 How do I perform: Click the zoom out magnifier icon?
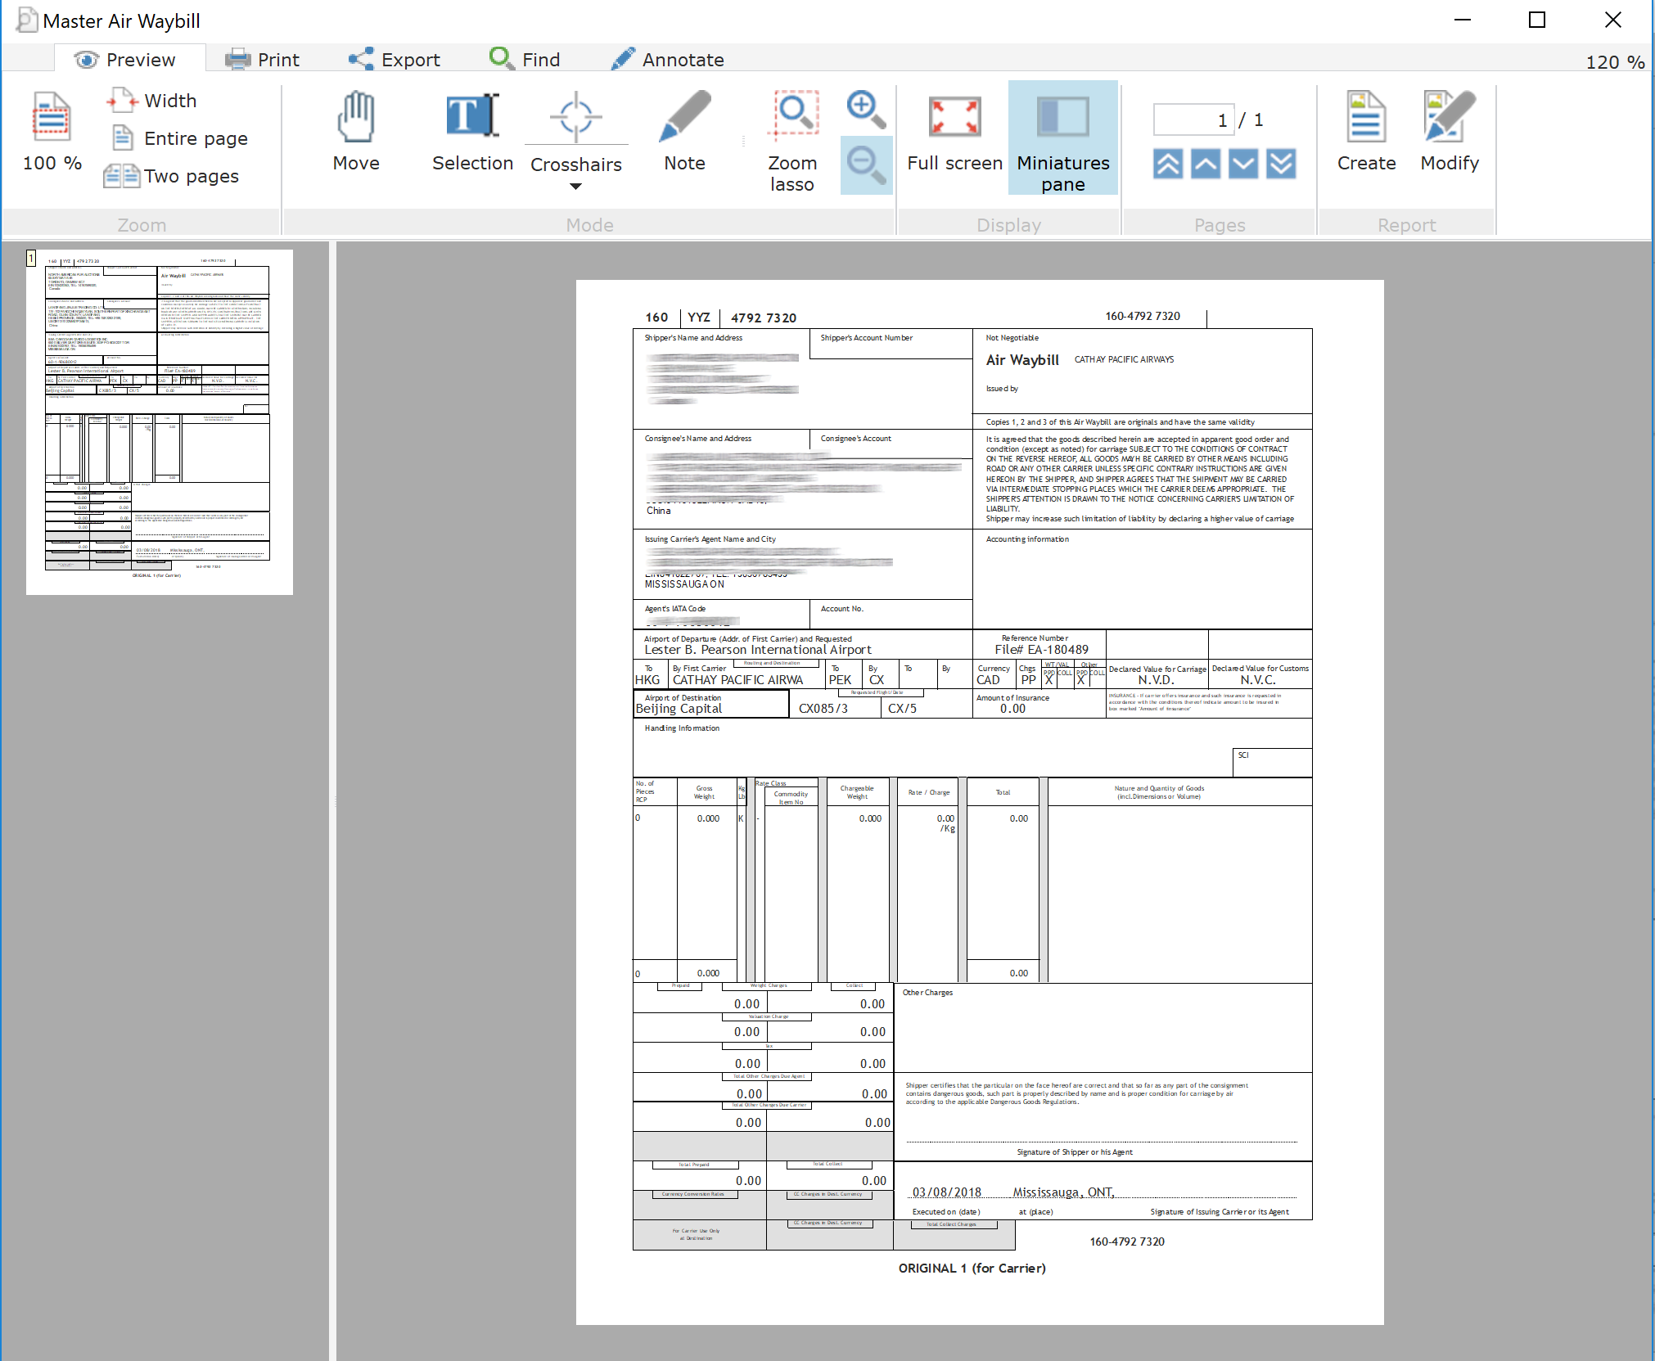tap(865, 164)
